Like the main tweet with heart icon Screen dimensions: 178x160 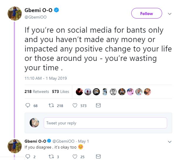coord(75,105)
